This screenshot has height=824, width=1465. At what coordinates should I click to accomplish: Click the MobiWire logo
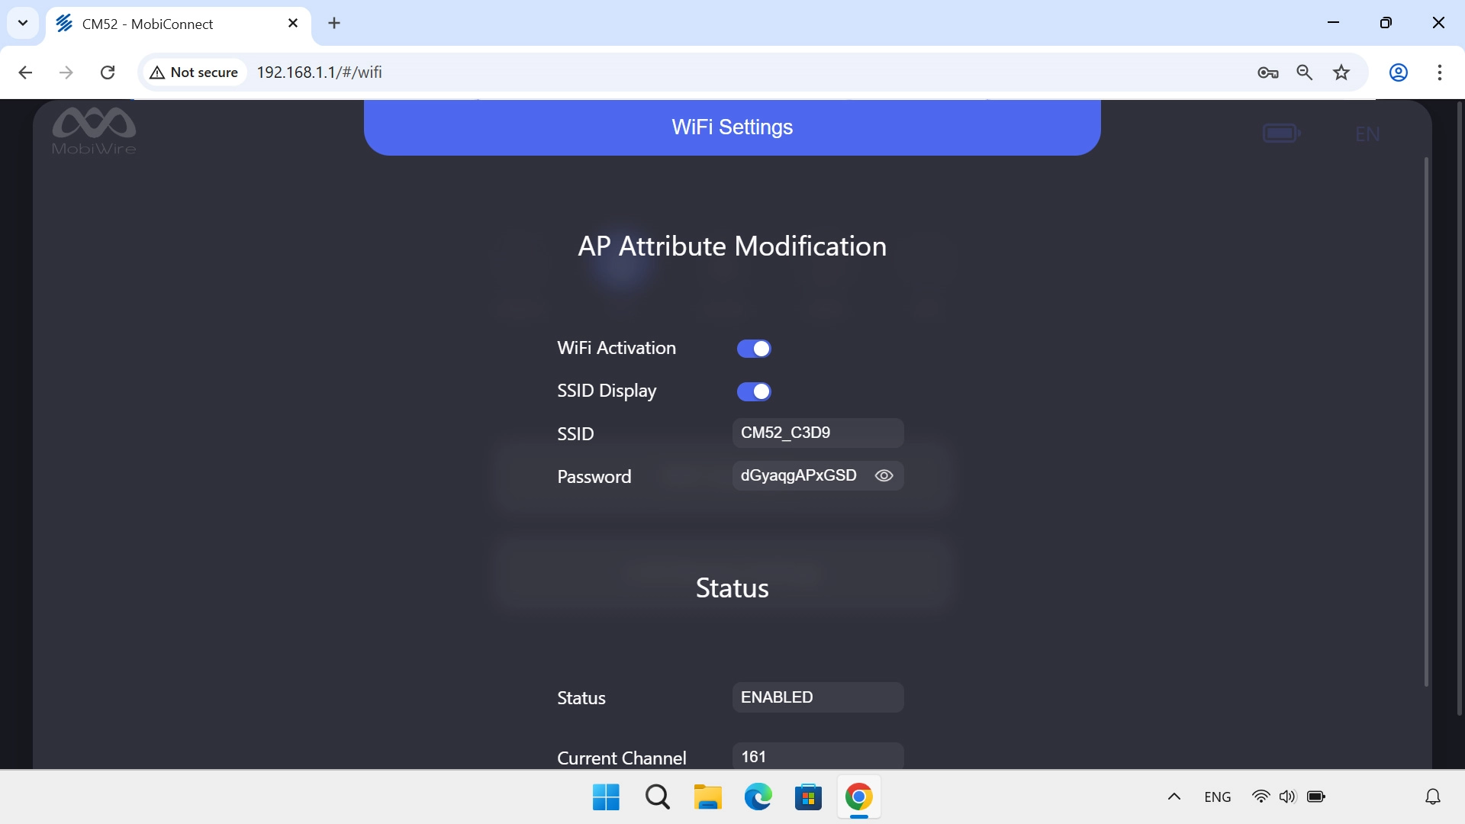[x=93, y=130]
